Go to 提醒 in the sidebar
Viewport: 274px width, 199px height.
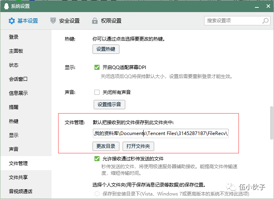tap(26, 107)
